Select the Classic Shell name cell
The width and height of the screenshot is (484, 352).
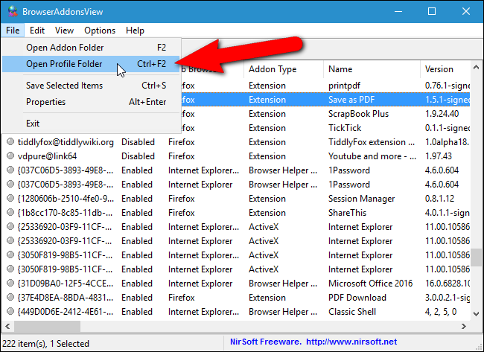[x=352, y=312]
